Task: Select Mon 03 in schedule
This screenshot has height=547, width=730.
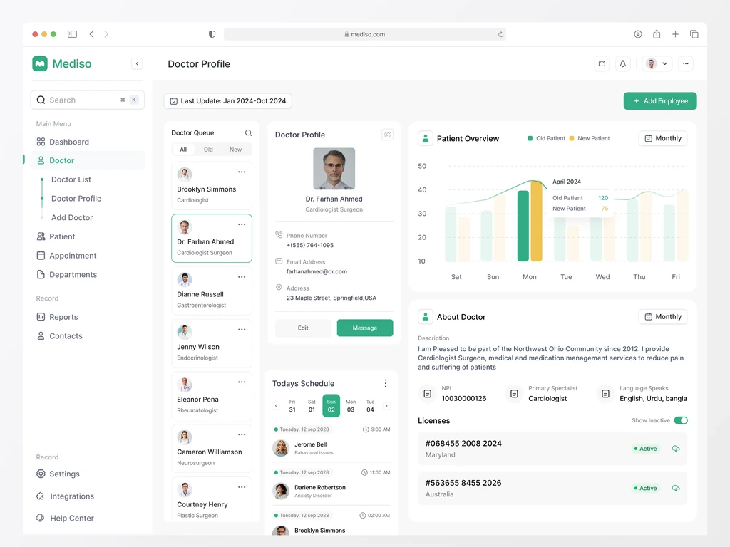Action: pos(351,406)
